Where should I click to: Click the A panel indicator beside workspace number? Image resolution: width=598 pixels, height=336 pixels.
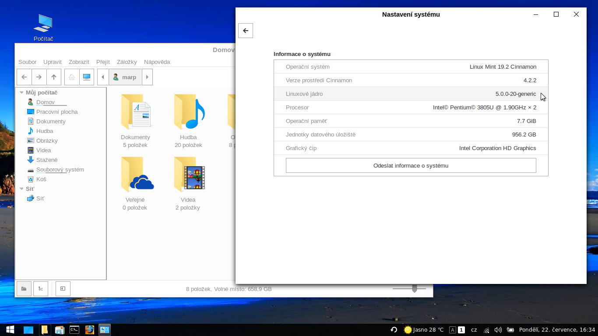click(x=453, y=330)
